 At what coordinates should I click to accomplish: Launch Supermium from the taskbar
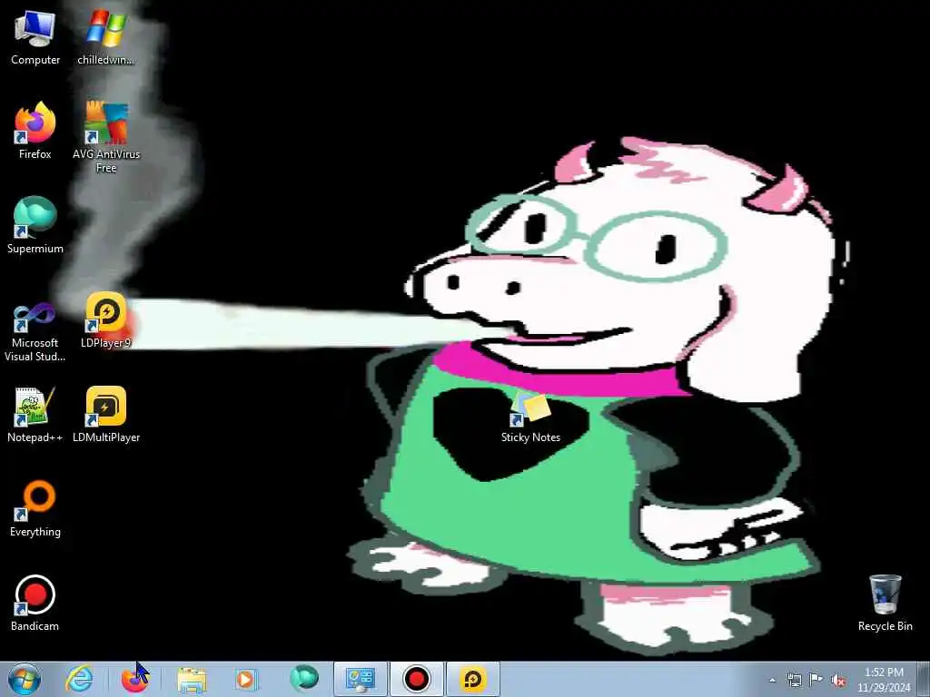(303, 679)
